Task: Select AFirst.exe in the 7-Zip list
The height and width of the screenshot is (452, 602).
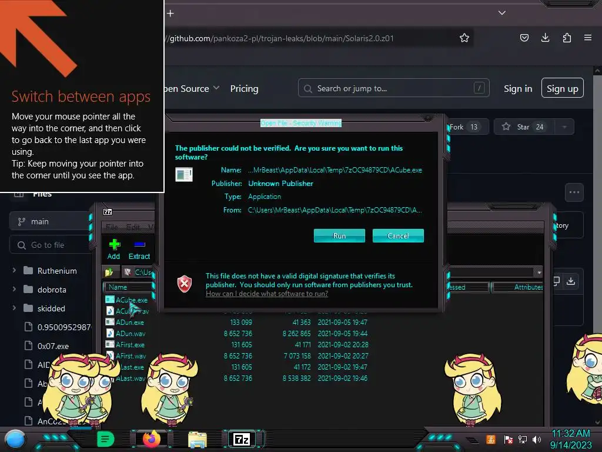Action: click(130, 345)
